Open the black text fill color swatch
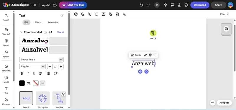 22,83
